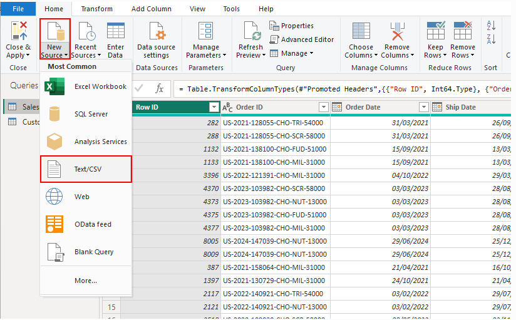The width and height of the screenshot is (516, 320).
Task: Select Analysis Services source
Action: pos(86,142)
